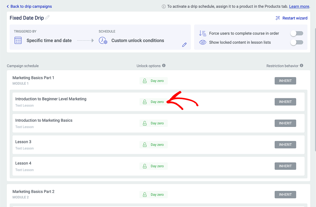Screen dimensions: 316x207
Task: Click INHERIT button for Lesson 3
Action: click(285, 145)
